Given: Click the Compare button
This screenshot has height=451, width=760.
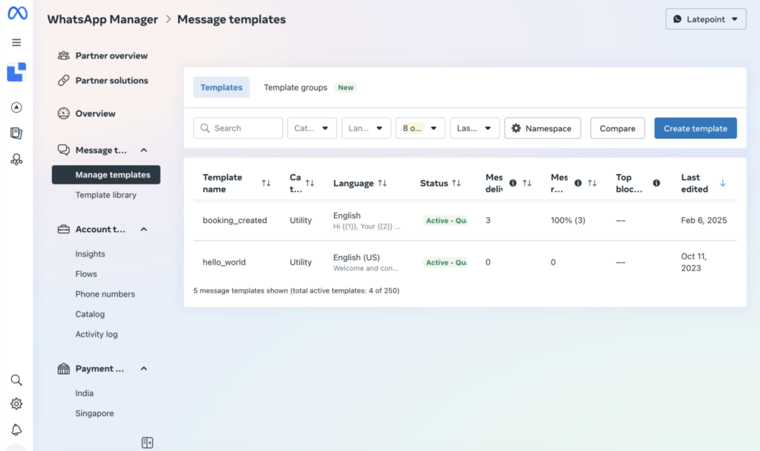Looking at the screenshot, I should pyautogui.click(x=617, y=128).
